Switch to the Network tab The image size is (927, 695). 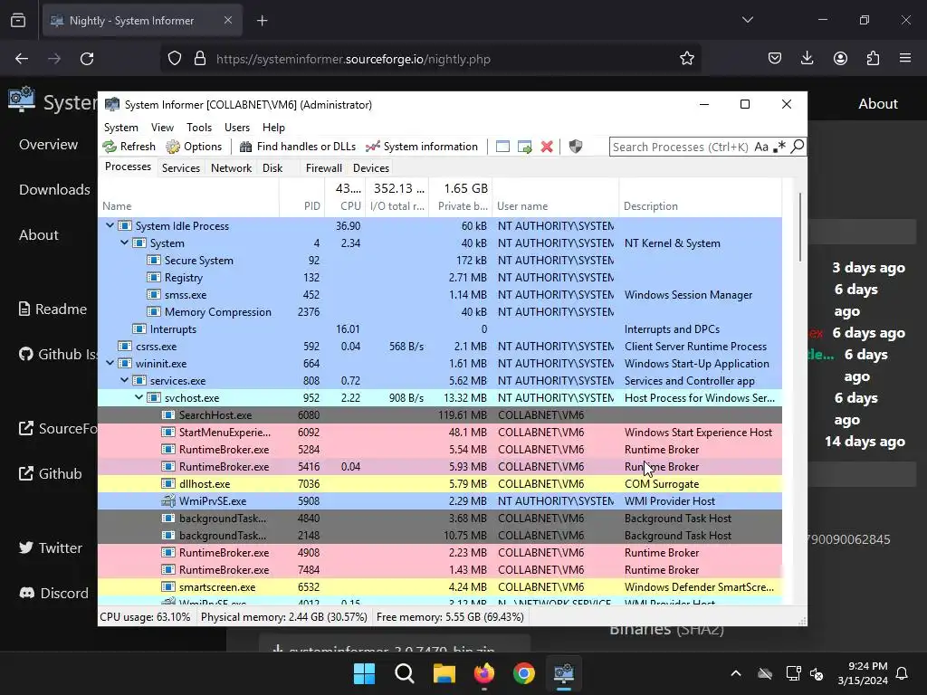pyautogui.click(x=231, y=167)
